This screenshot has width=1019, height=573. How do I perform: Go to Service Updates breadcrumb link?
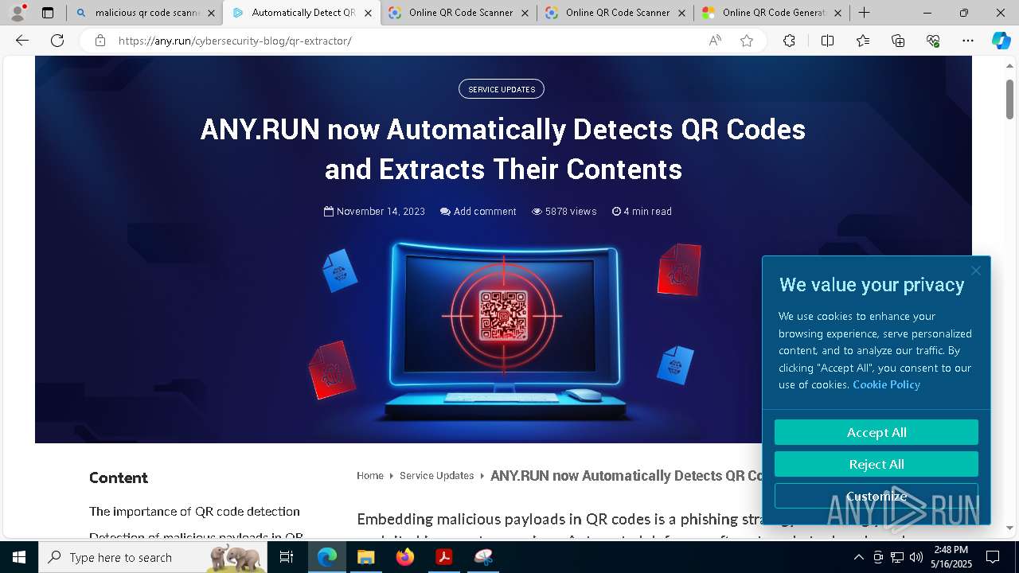(x=436, y=476)
